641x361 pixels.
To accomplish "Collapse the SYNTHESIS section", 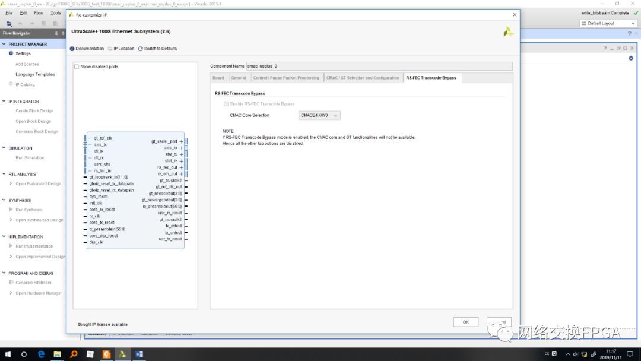I will pyautogui.click(x=4, y=200).
